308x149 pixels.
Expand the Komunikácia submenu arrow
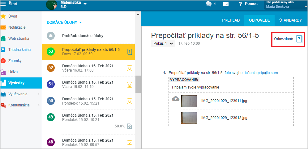[38, 105]
